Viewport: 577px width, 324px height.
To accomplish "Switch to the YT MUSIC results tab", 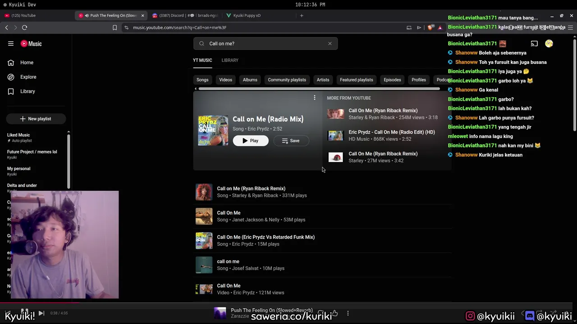I will point(202,60).
